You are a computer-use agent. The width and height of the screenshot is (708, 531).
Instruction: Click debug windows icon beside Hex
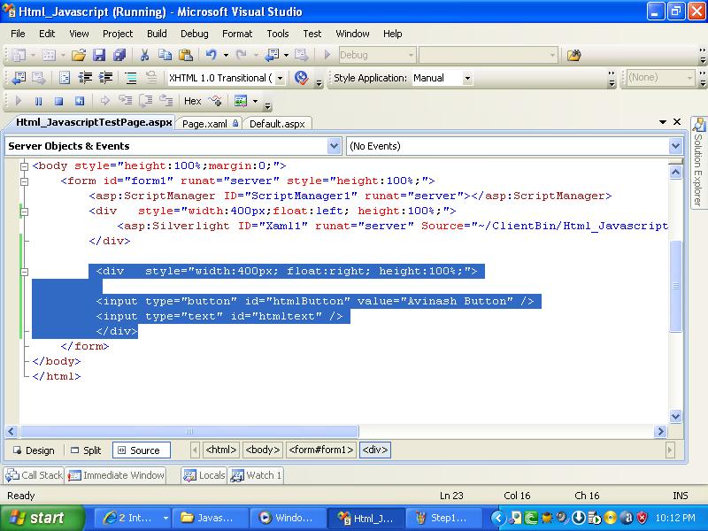pyautogui.click(x=241, y=101)
